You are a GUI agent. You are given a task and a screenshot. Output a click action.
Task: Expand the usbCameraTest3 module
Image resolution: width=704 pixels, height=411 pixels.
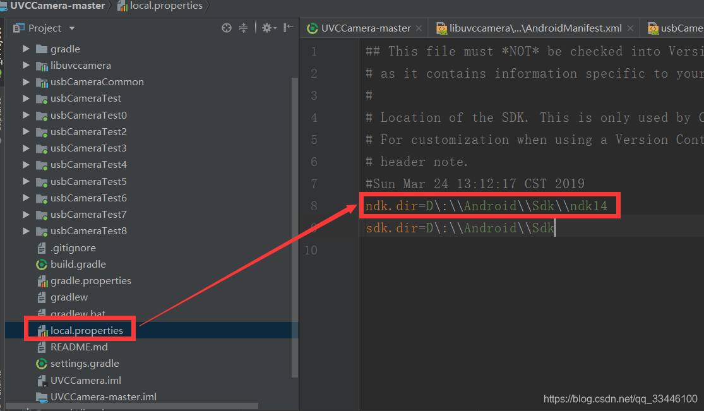point(26,148)
